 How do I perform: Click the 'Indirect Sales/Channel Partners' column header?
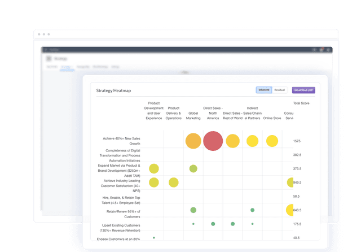click(252, 113)
